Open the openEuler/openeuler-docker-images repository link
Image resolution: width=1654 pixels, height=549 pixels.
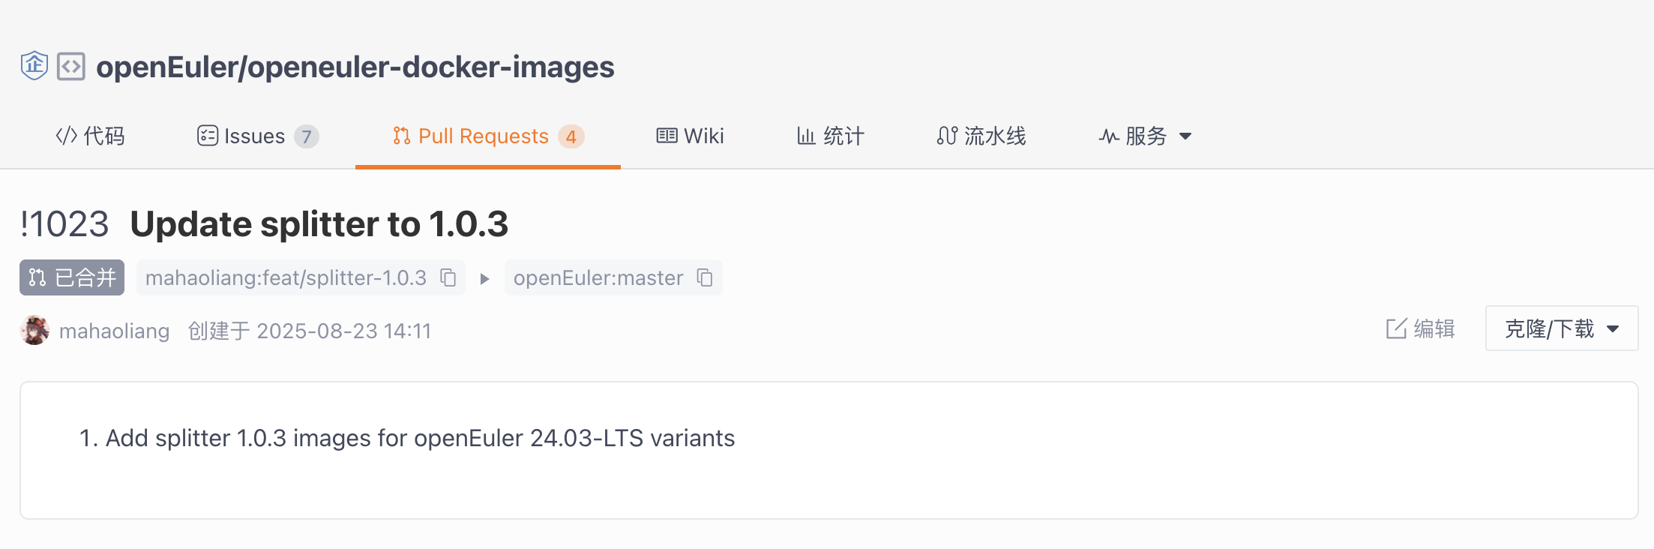[x=355, y=67]
